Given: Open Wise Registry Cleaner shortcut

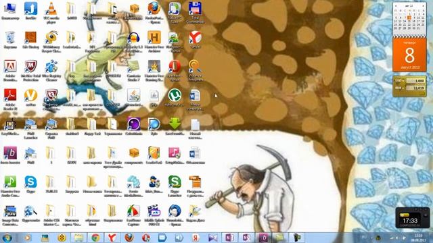Looking at the screenshot, I should point(51,70).
